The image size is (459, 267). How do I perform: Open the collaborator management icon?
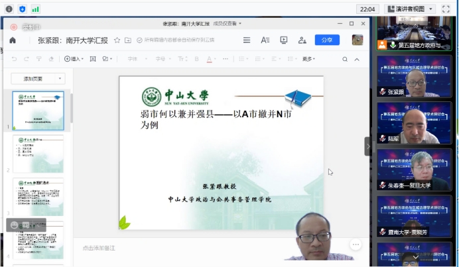click(x=302, y=40)
